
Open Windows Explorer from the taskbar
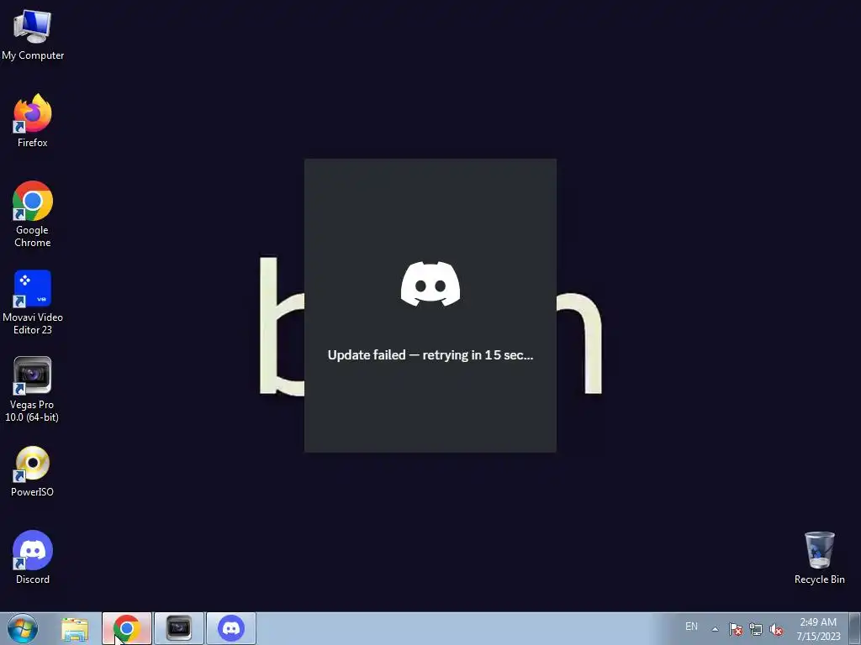(x=75, y=629)
